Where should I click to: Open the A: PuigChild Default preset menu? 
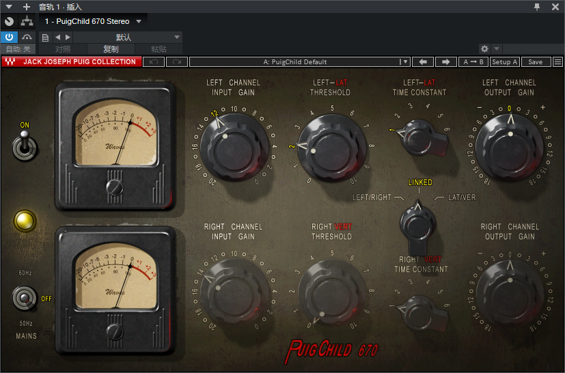coord(300,61)
